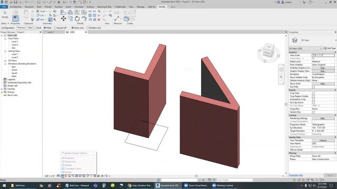Open the Annotate ribbon tab
The image size is (337, 189).
click(78, 7)
